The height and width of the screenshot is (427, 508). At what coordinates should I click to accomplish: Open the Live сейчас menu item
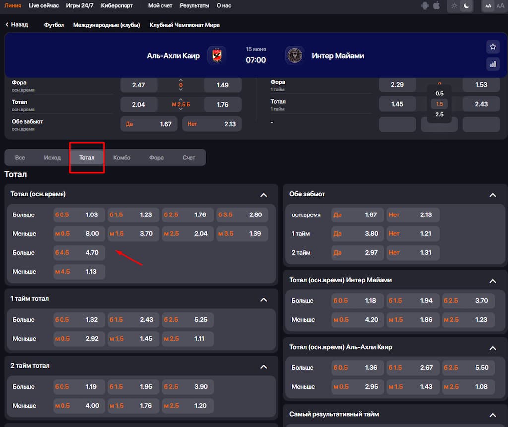click(x=44, y=6)
